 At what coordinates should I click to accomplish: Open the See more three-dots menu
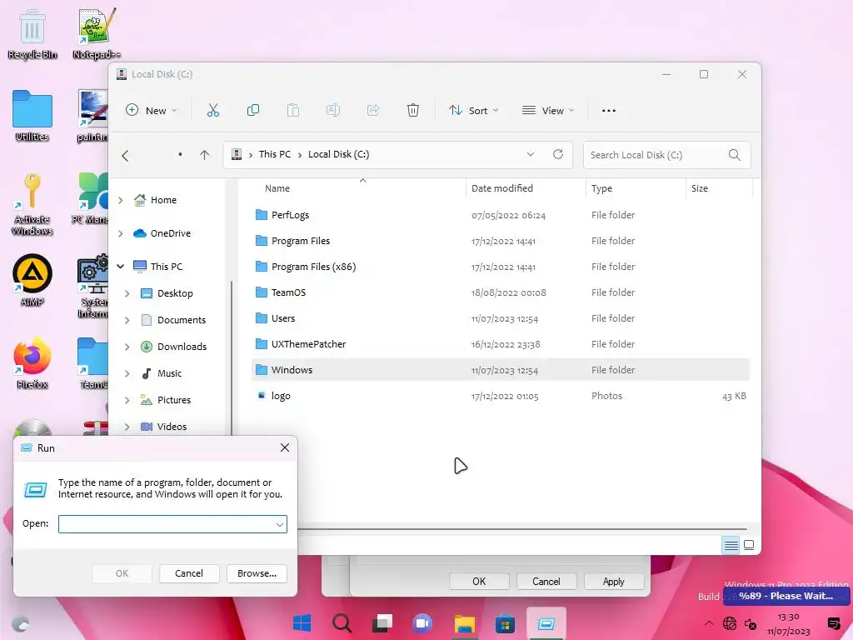click(x=609, y=111)
